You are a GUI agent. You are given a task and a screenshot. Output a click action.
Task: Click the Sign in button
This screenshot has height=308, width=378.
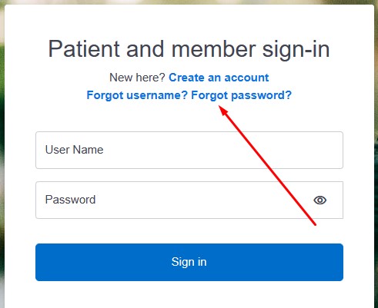tap(189, 262)
